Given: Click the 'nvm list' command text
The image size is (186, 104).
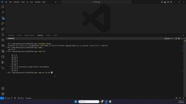Looking at the screenshot, I should (42, 51).
